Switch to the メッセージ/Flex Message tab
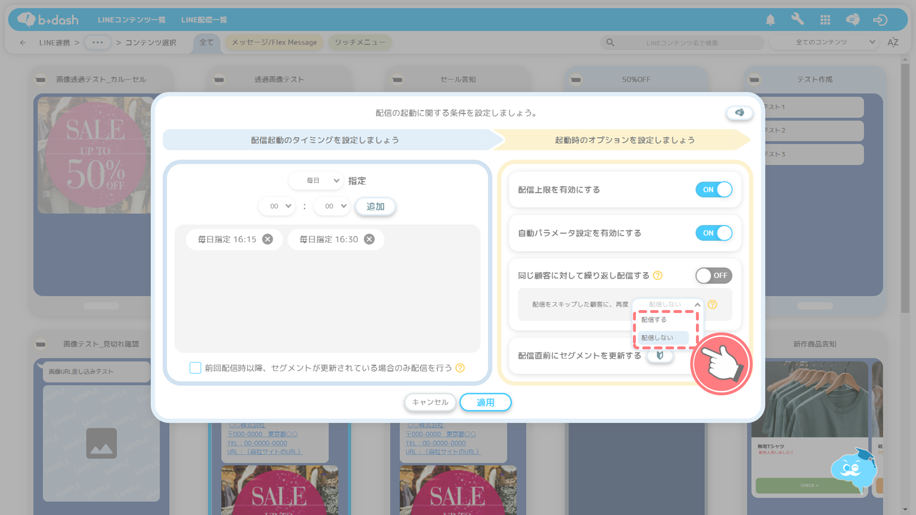 click(274, 43)
